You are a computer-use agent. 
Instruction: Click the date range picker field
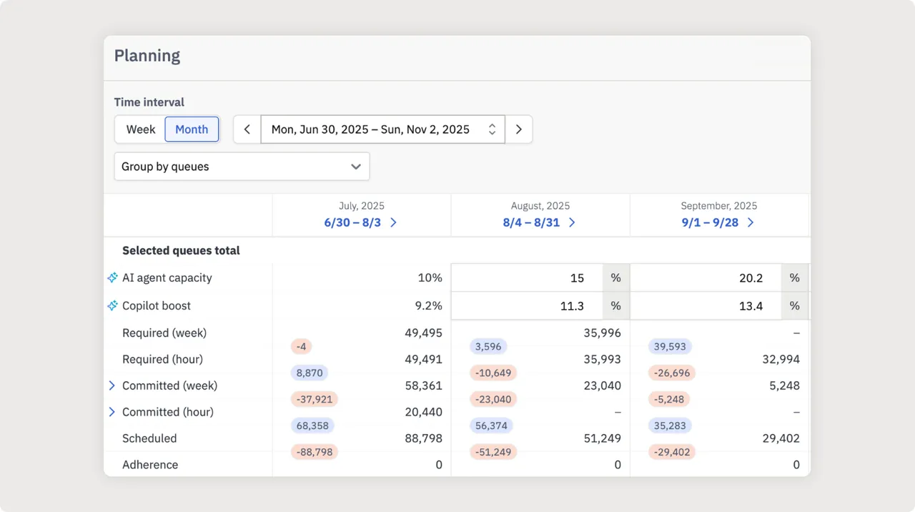pos(383,129)
